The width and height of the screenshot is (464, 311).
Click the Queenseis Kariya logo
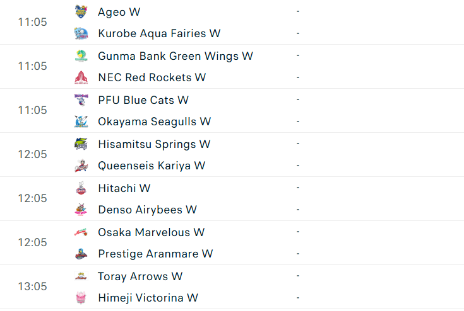coord(81,166)
